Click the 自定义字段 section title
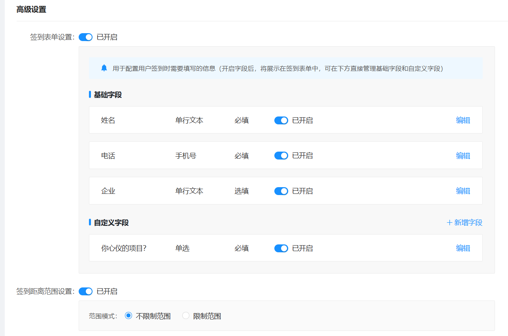Viewport: 508px width, 336px height. pos(111,223)
